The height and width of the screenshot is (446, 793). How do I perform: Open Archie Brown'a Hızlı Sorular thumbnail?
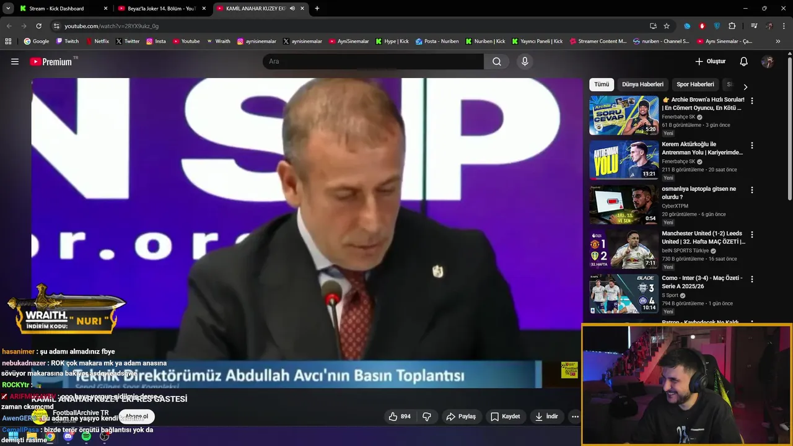click(x=624, y=115)
